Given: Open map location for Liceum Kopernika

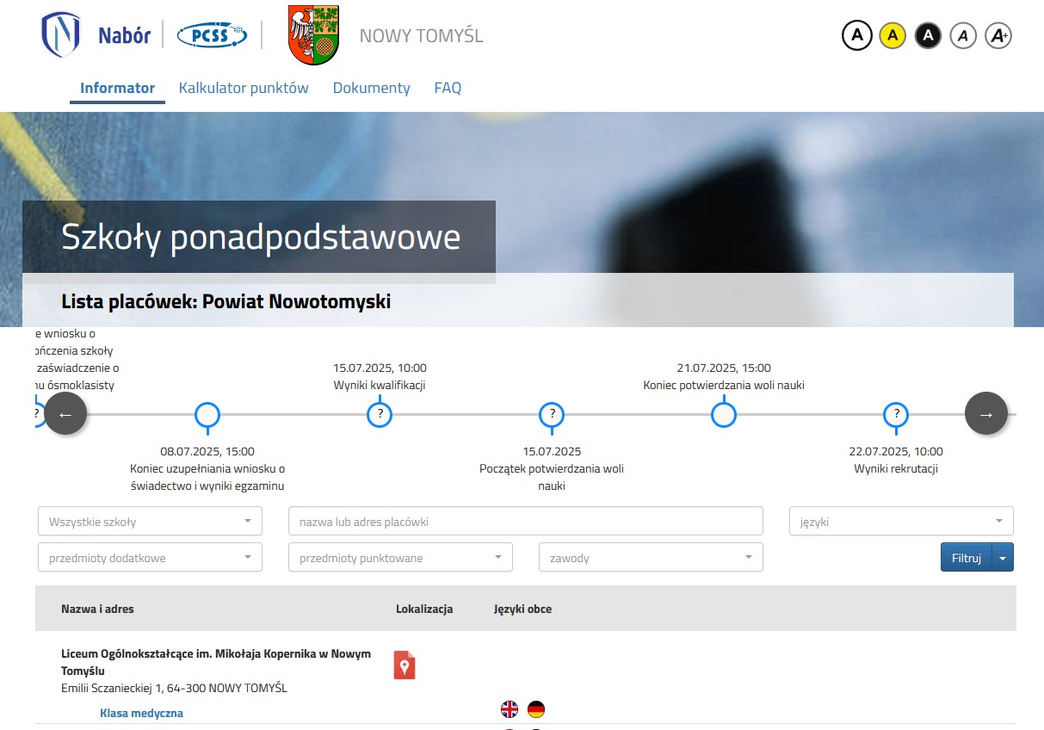Looking at the screenshot, I should coord(405,665).
